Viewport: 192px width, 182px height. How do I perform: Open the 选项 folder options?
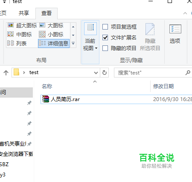[175, 34]
